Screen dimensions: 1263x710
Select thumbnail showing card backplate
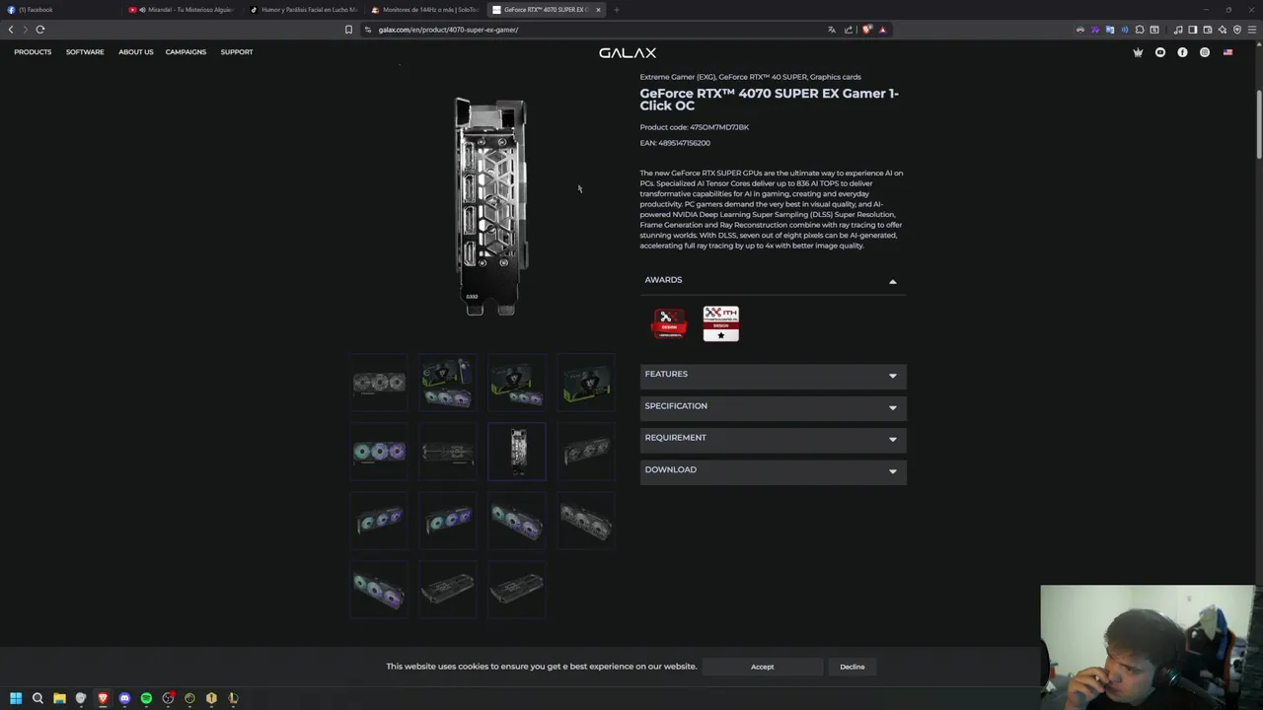[x=448, y=452]
